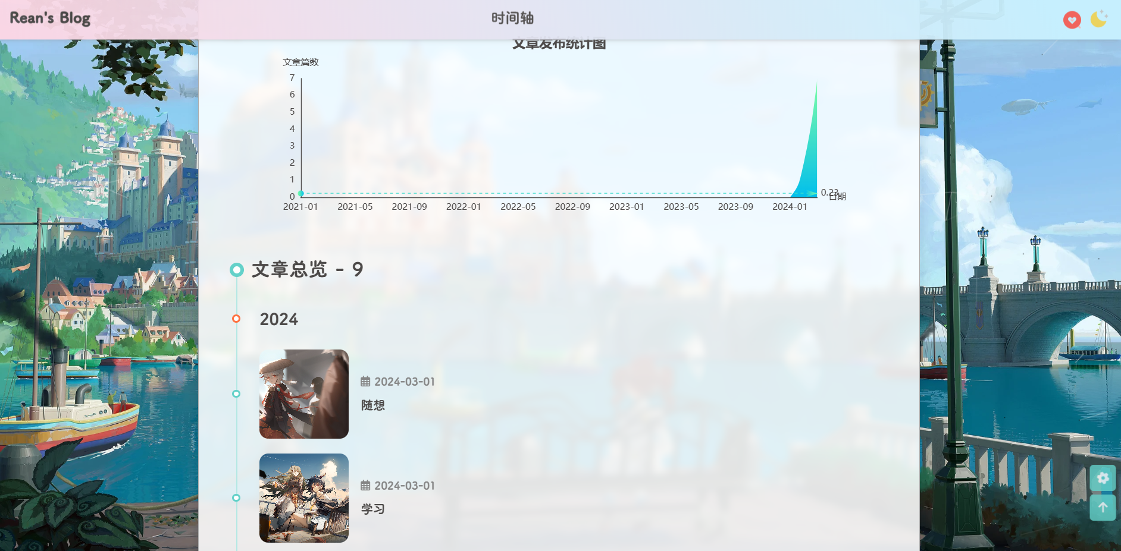
Task: Click the 2021-05 axis label
Action: (x=355, y=207)
